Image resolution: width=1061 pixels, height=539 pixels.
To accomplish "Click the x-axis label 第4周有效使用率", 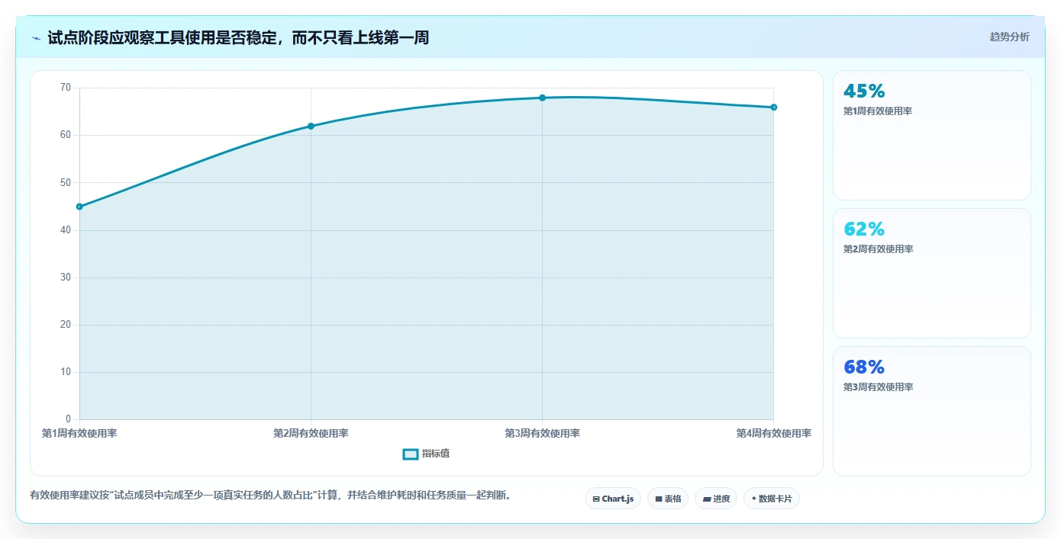I will click(773, 434).
